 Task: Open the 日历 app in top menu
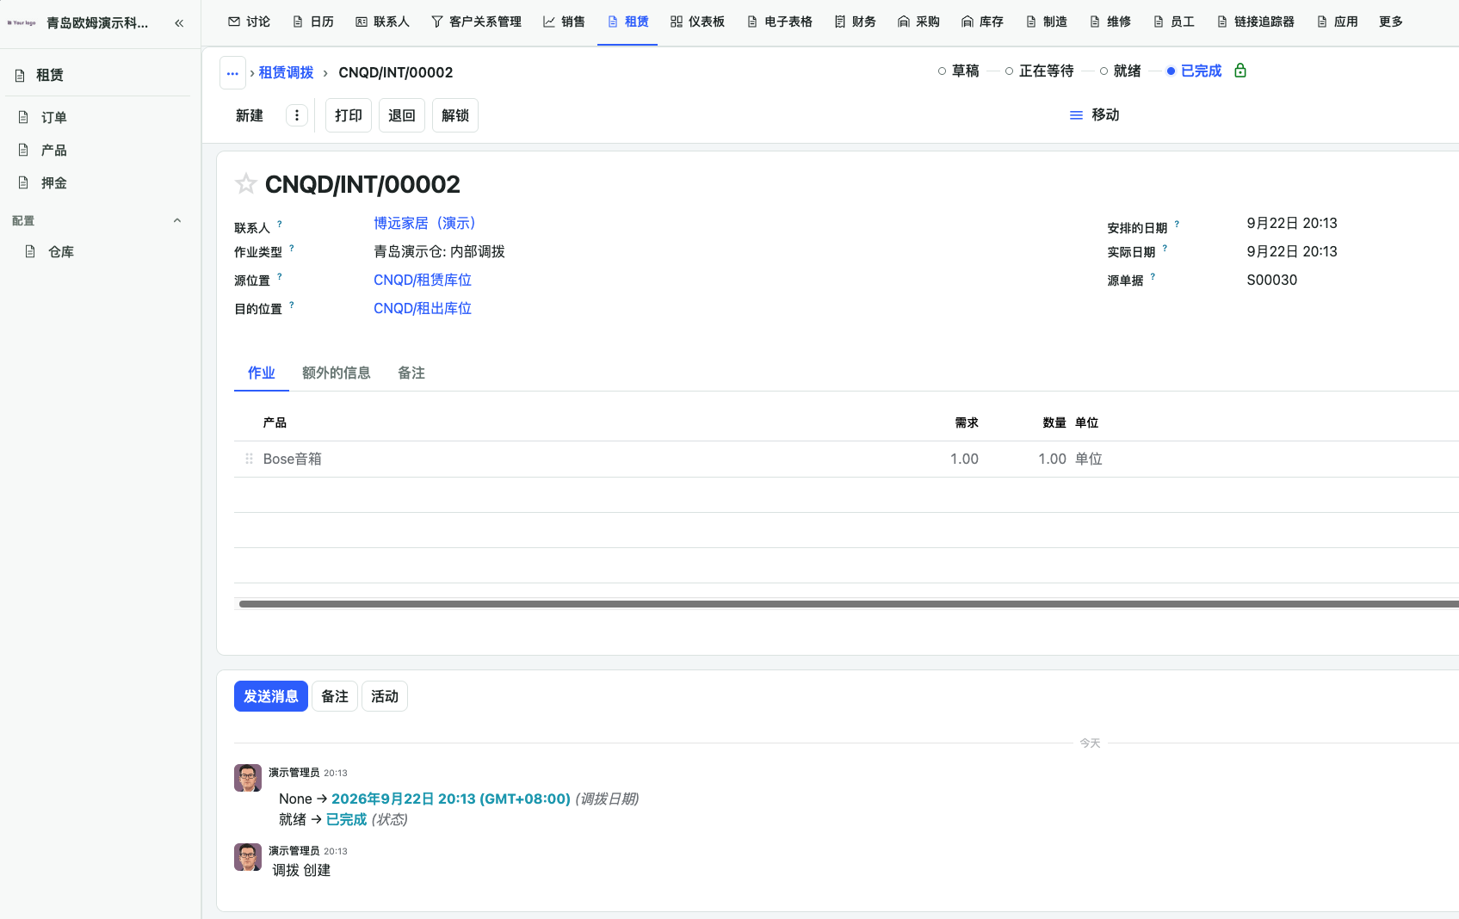312,22
